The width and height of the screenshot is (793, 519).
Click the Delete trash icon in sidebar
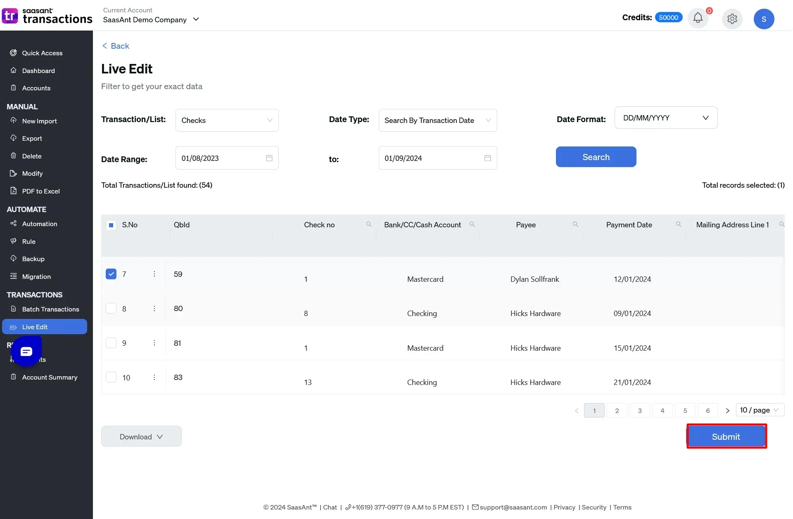[13, 156]
